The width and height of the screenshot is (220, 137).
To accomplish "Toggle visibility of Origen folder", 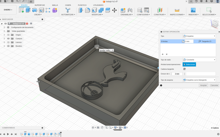I will [8, 35].
